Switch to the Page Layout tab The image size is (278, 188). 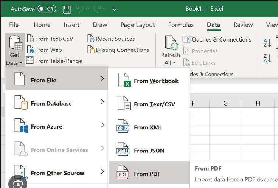(x=138, y=25)
